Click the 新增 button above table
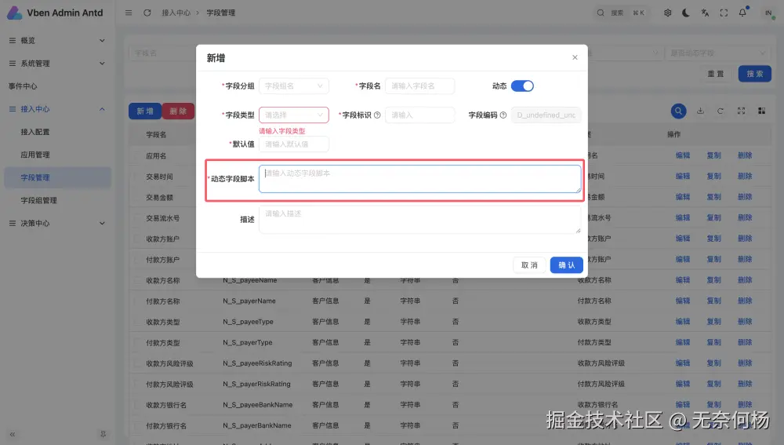 pyautogui.click(x=145, y=111)
